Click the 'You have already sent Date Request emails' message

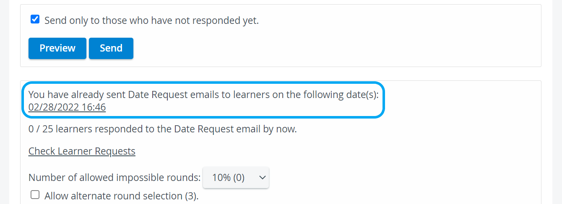tap(203, 95)
